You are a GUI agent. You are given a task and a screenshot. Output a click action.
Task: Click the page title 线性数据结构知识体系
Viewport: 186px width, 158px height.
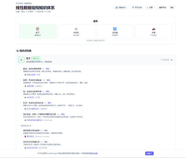pyautogui.click(x=35, y=8)
